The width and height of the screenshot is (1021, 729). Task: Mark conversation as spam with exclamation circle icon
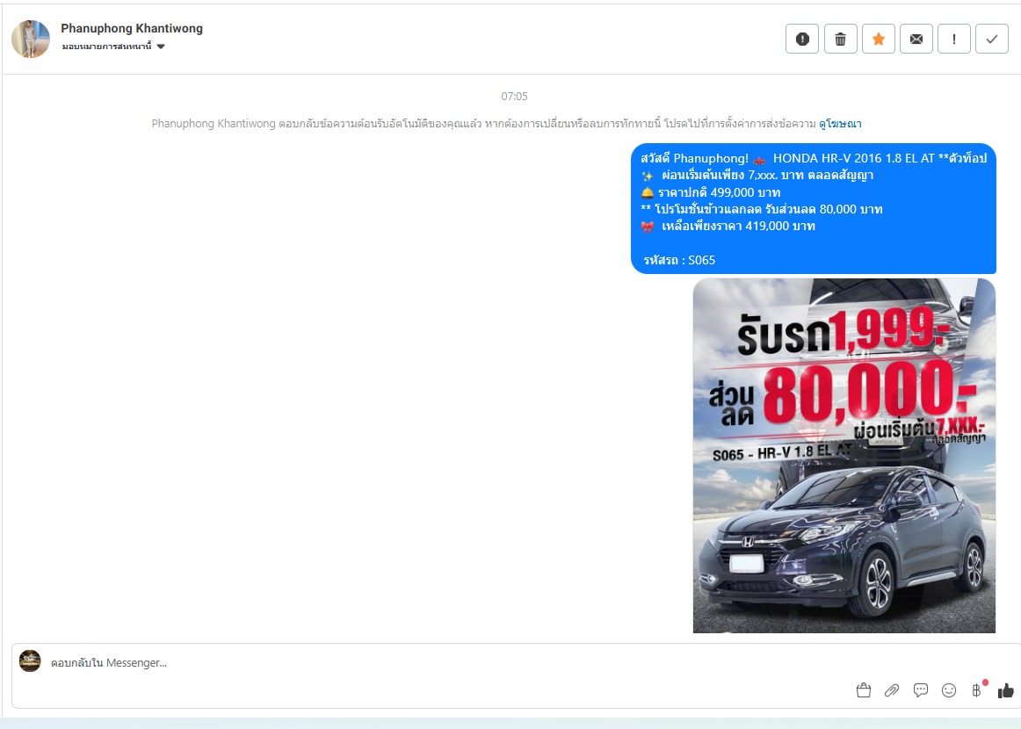click(x=802, y=39)
